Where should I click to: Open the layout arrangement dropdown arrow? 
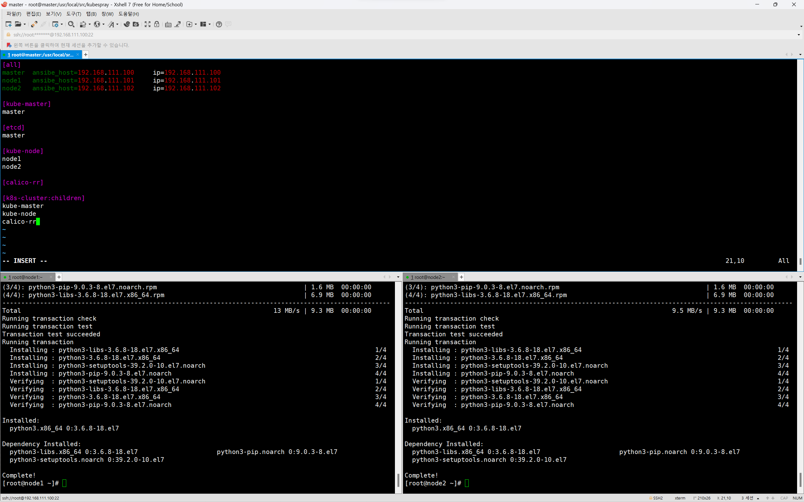click(210, 24)
